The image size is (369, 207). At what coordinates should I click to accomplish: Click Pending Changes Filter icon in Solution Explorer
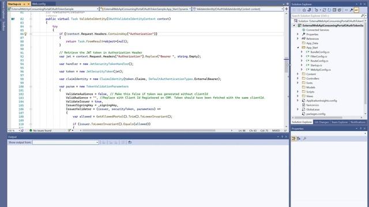317,10
